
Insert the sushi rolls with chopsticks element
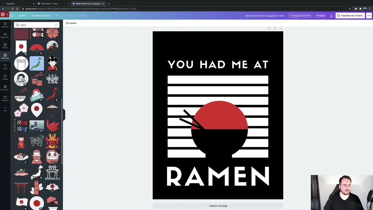coord(37,79)
